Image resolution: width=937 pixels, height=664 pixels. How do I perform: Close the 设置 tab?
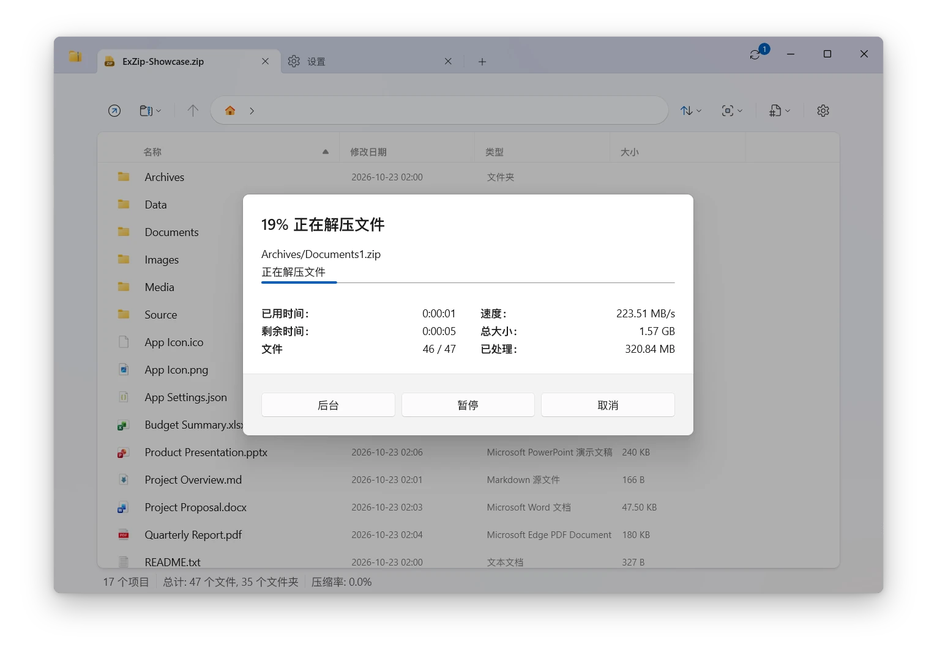[448, 61]
